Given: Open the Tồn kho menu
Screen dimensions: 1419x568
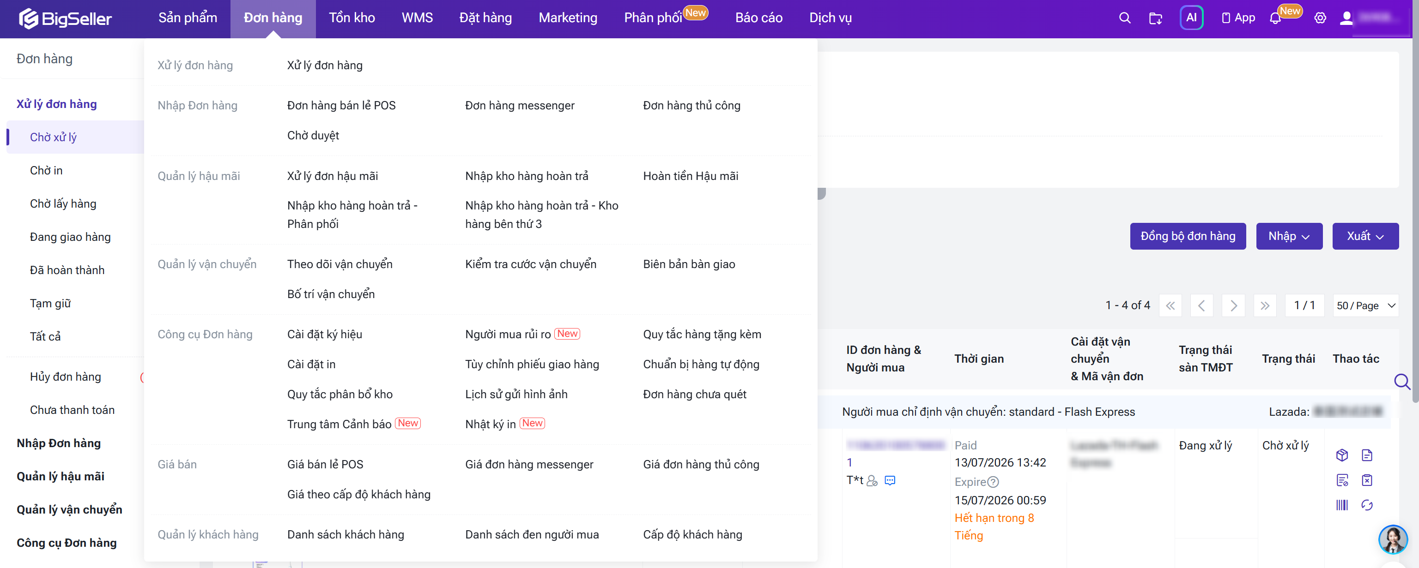Looking at the screenshot, I should 352,18.
